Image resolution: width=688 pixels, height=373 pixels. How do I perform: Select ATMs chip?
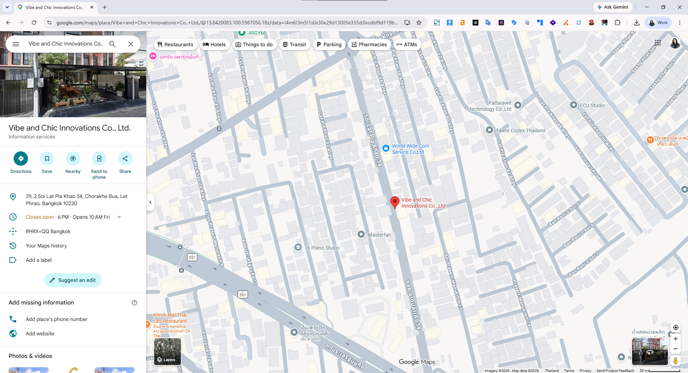(407, 44)
